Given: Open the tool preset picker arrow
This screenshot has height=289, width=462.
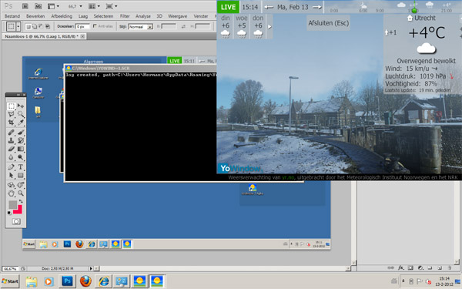Looking at the screenshot, I should pyautogui.click(x=18, y=26).
